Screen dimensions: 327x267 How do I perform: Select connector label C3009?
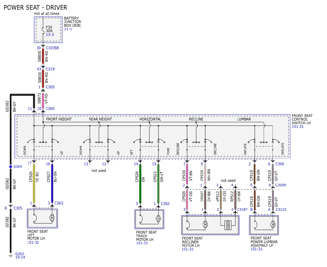pyautogui.click(x=281, y=185)
